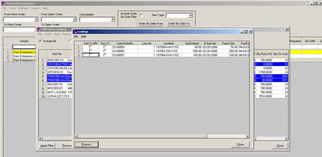Select item SCR-M-SZC119 in MRP list
The width and height of the screenshot is (322, 157).
coord(57,96)
